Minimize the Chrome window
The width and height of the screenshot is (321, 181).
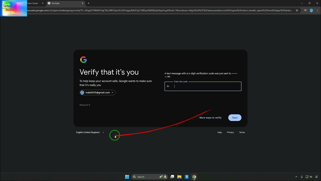tap(302, 3)
